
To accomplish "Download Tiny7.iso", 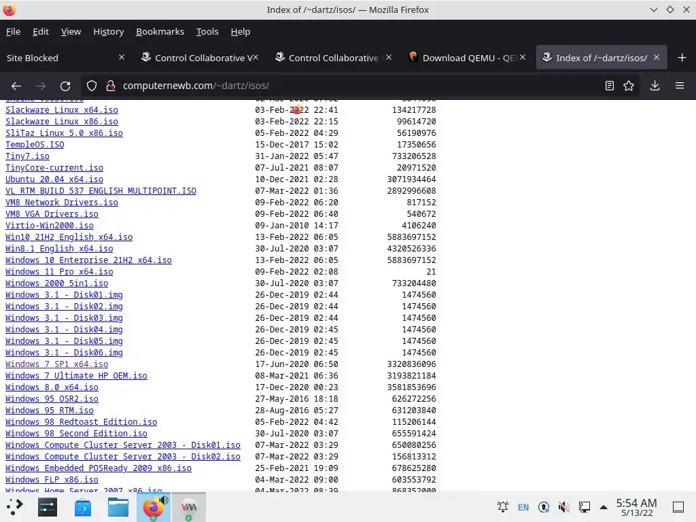I will [27, 156].
